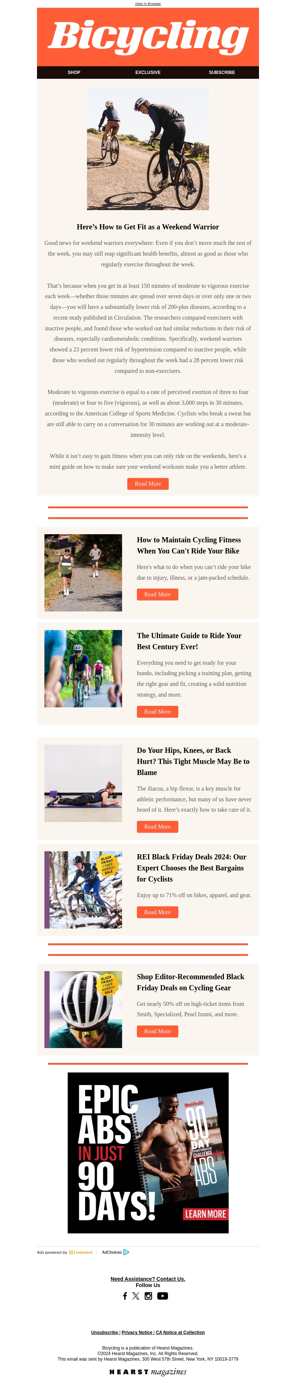Click Read More for Century ride guide

(x=158, y=711)
